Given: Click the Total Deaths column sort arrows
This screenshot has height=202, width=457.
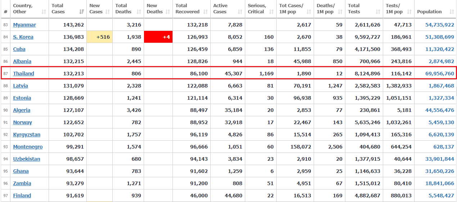Looking at the screenshot, I should pyautogui.click(x=139, y=12).
